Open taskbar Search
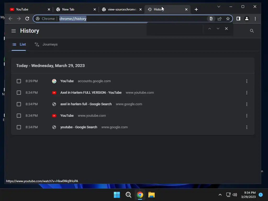Screen dimensions: 268x201 128,195
